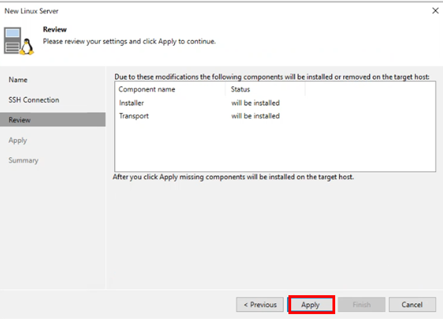This screenshot has width=443, height=319.
Task: Cancel the New Linux Server wizard
Action: click(x=412, y=305)
